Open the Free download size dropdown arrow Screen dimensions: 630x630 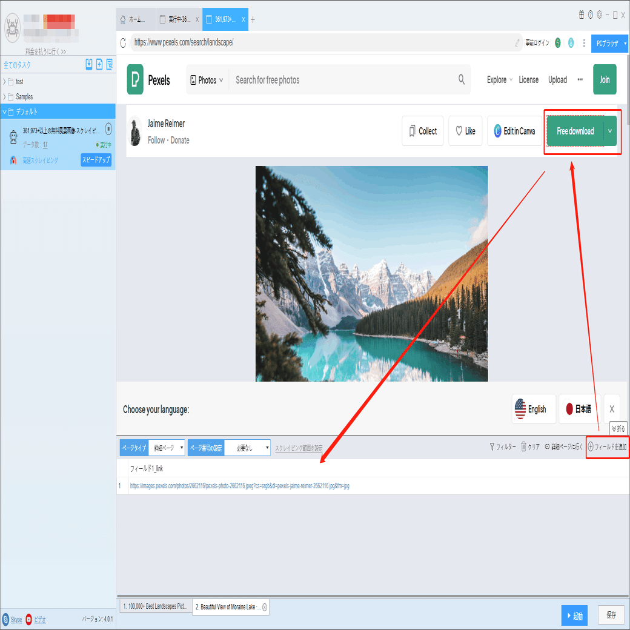610,131
